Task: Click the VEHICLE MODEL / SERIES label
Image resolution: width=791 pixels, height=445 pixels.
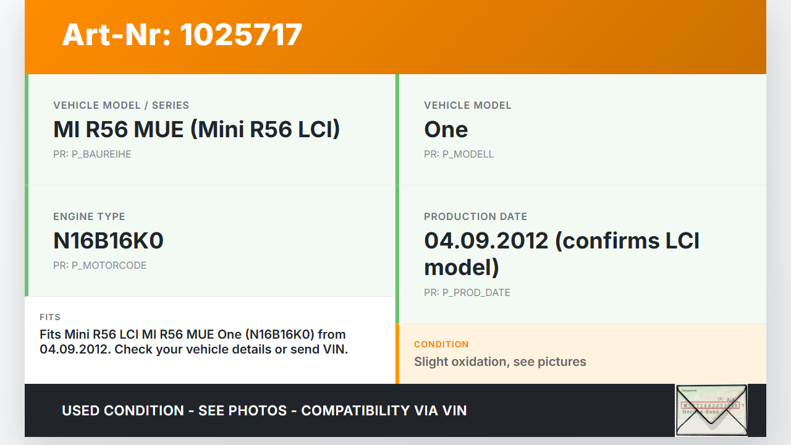Action: coord(121,106)
